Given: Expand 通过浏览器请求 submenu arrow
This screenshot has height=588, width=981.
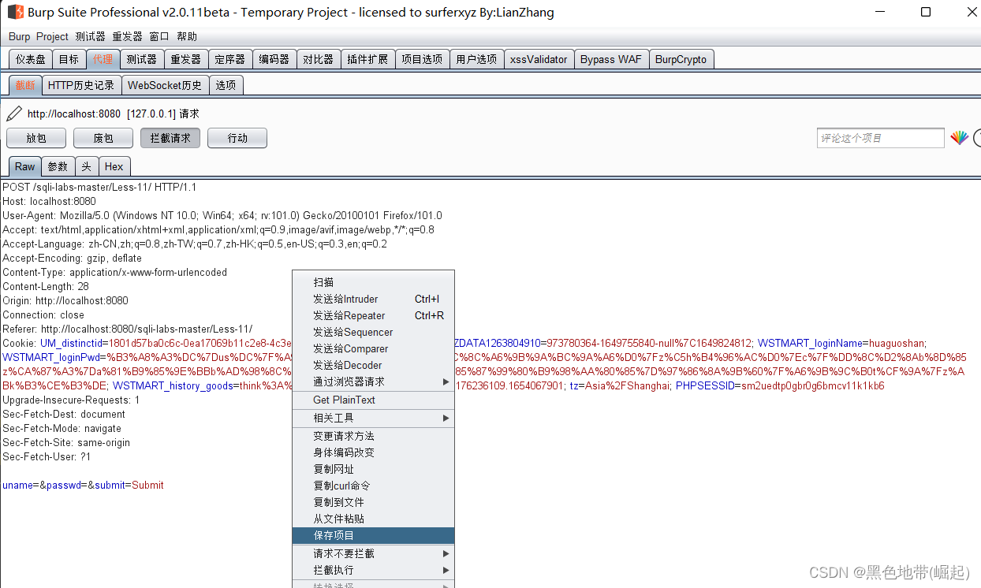Looking at the screenshot, I should tap(446, 382).
